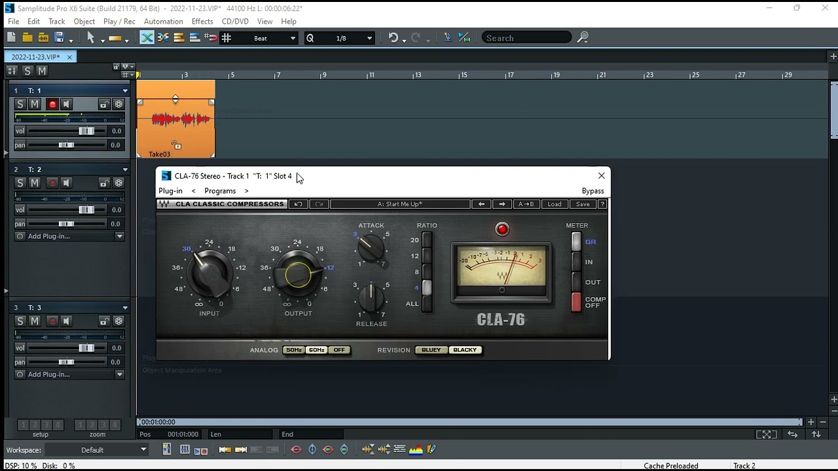This screenshot has height=471, width=838.
Task: Click the search magnifier icon
Action: pos(583,38)
